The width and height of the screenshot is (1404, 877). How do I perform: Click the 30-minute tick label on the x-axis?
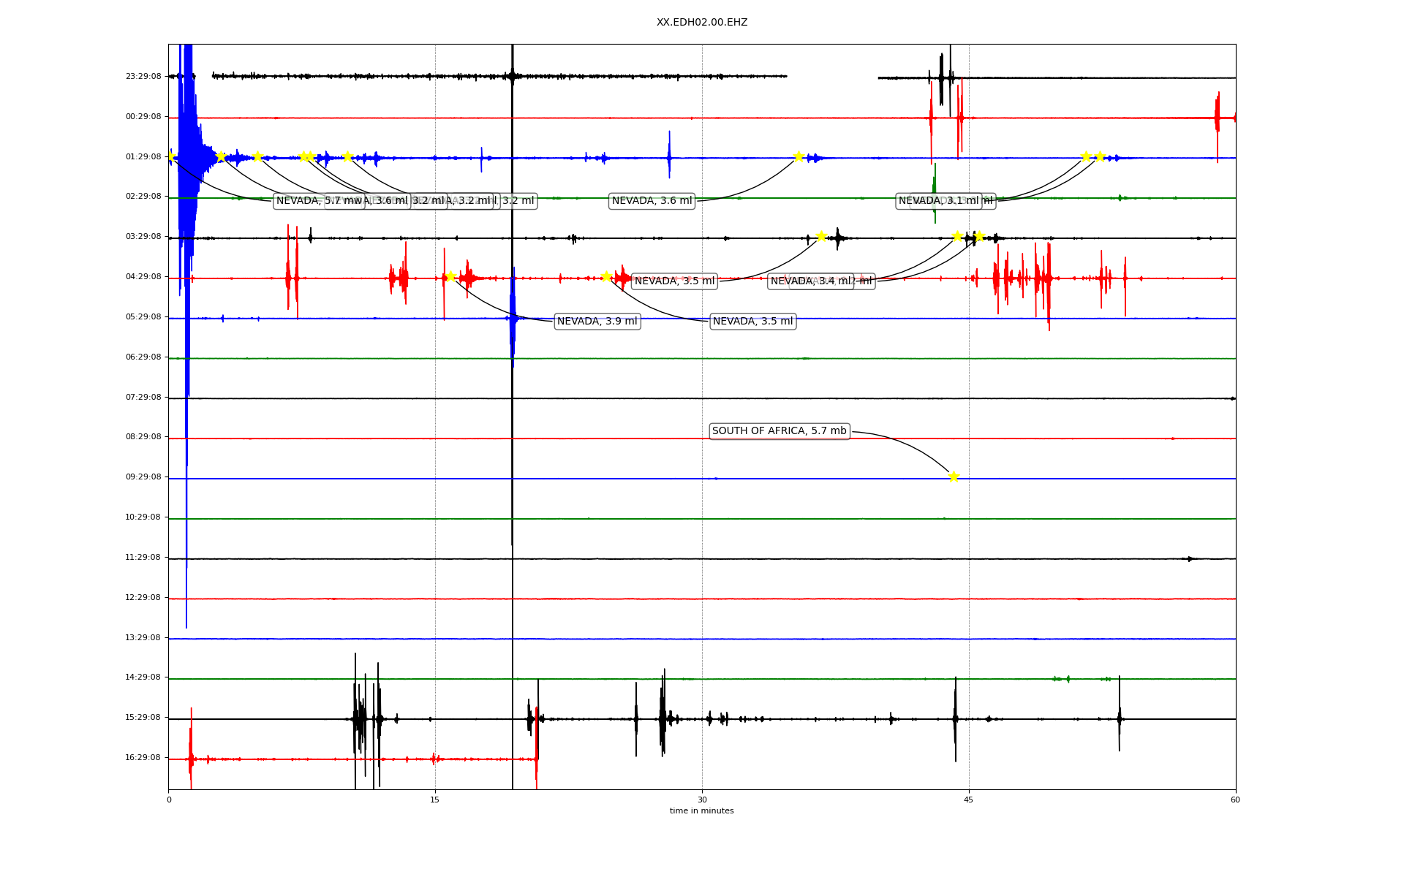(x=702, y=800)
